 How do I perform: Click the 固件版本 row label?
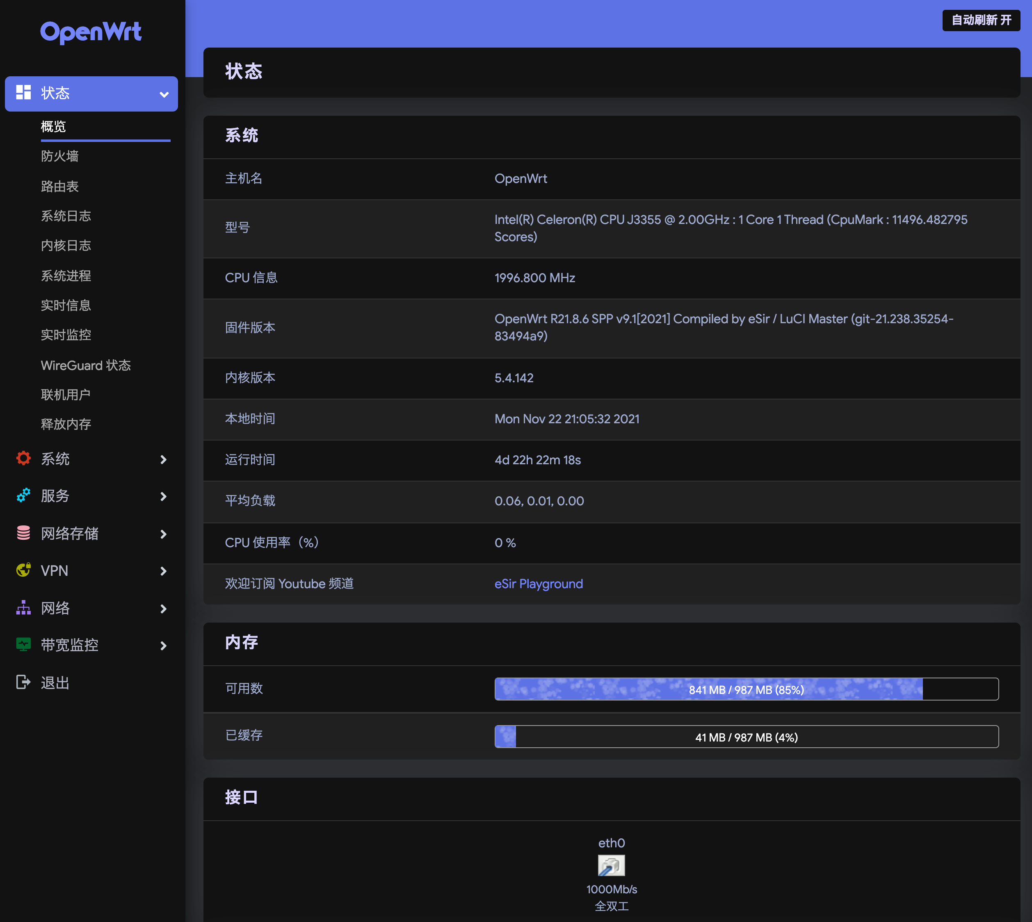(250, 328)
